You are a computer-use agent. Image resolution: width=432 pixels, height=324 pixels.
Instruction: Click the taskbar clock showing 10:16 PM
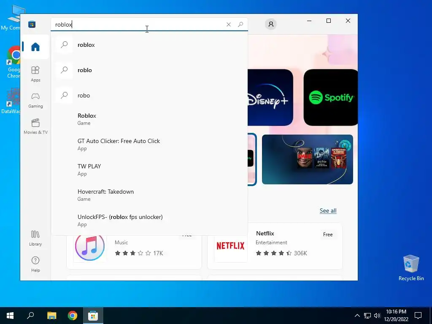396,316
